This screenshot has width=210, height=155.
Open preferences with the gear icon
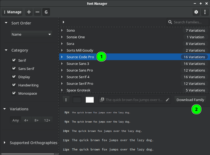[x=196, y=12]
